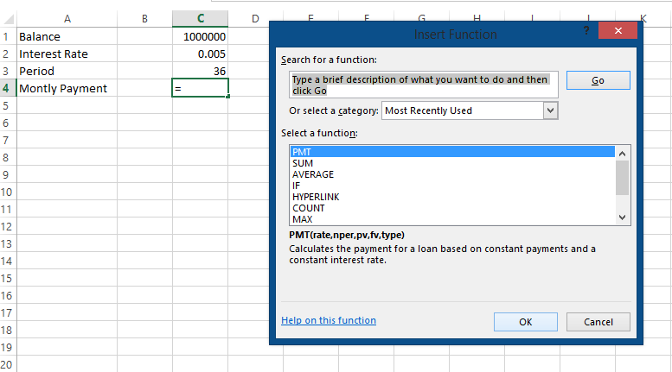
Task: Click the select-all corner triangle of sheet
Action: click(x=9, y=19)
